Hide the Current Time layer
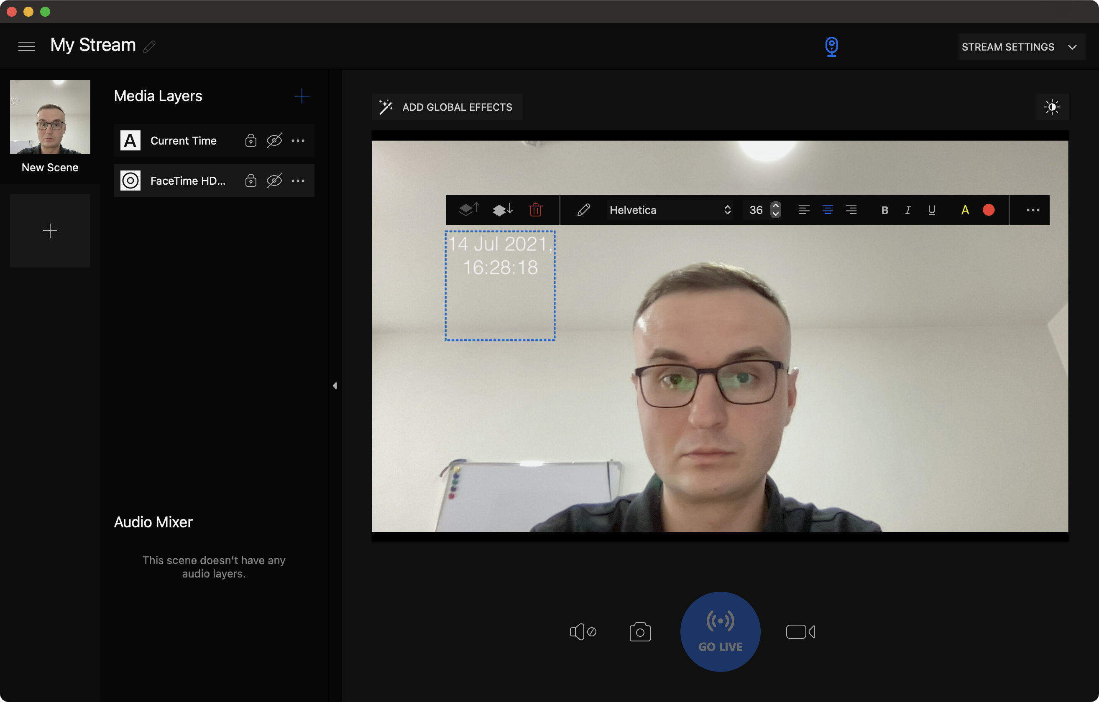Screen dimensions: 1099x702 [274, 140]
